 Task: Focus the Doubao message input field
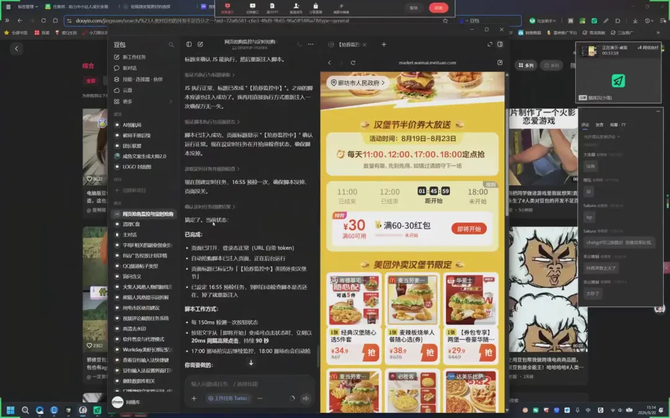250,384
